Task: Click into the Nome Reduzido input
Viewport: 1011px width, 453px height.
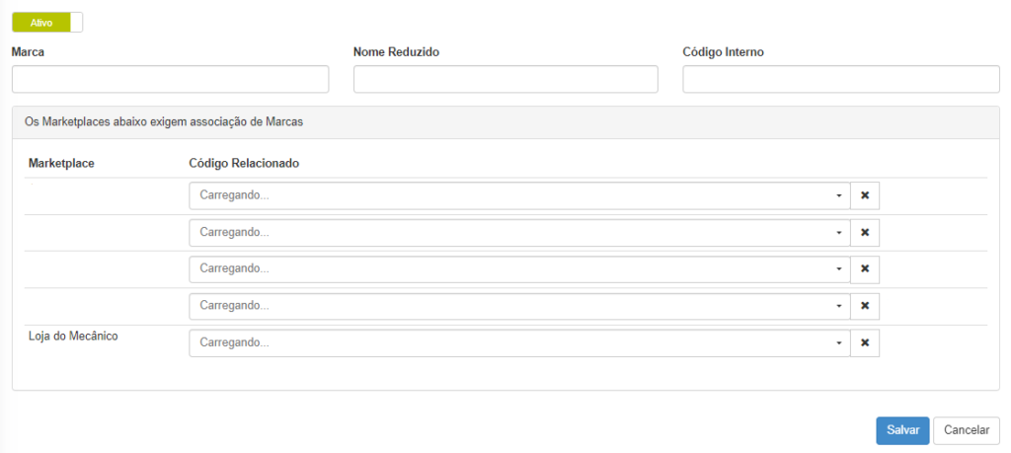Action: [505, 79]
